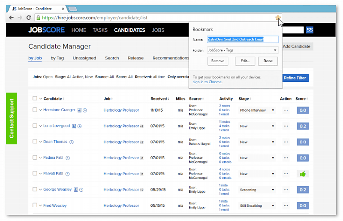Click the browser forward arrow

(x=20, y=18)
